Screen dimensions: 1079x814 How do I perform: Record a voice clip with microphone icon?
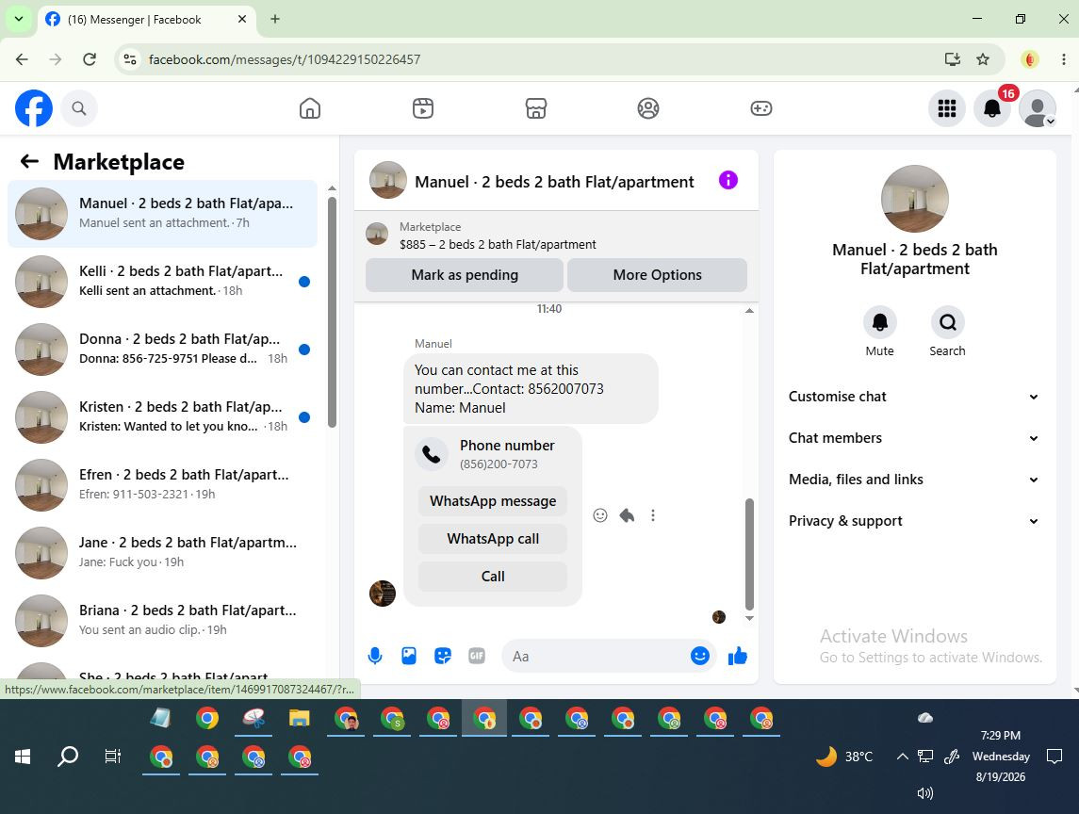point(375,656)
